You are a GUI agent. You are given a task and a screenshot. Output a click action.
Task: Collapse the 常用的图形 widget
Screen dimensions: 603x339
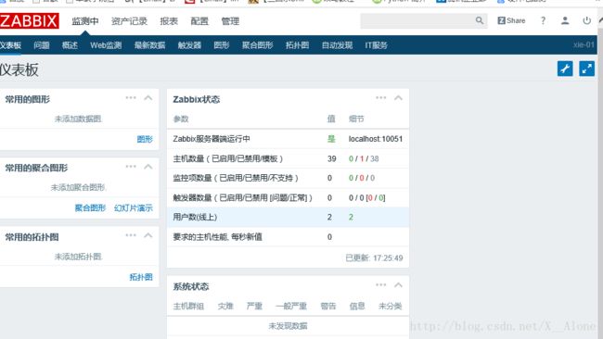(x=148, y=98)
